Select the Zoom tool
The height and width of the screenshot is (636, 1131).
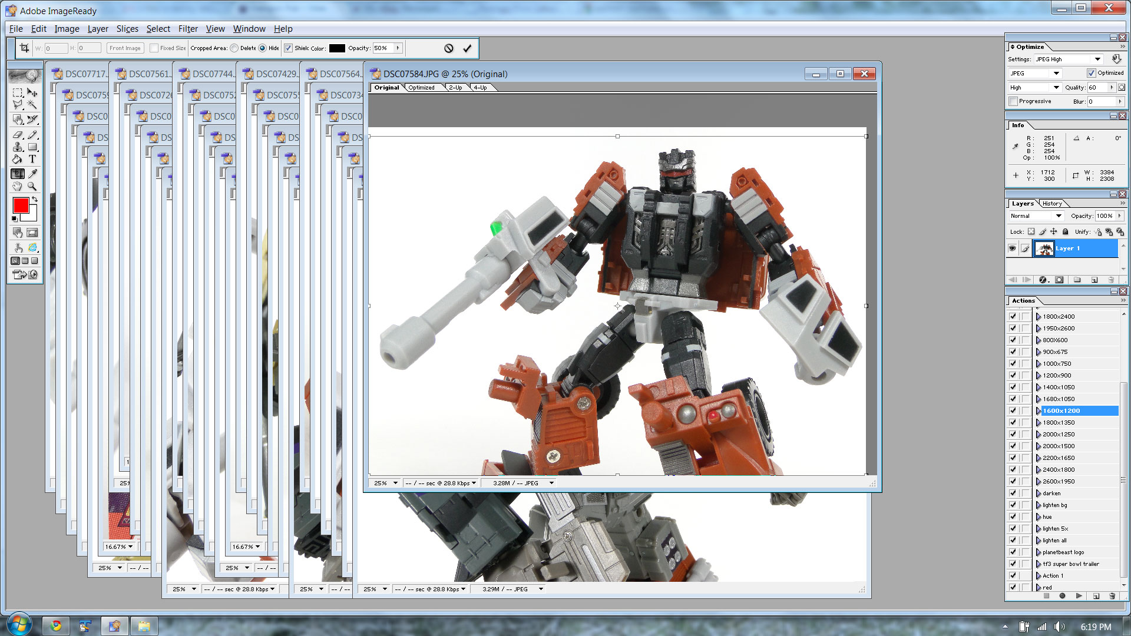coord(32,186)
